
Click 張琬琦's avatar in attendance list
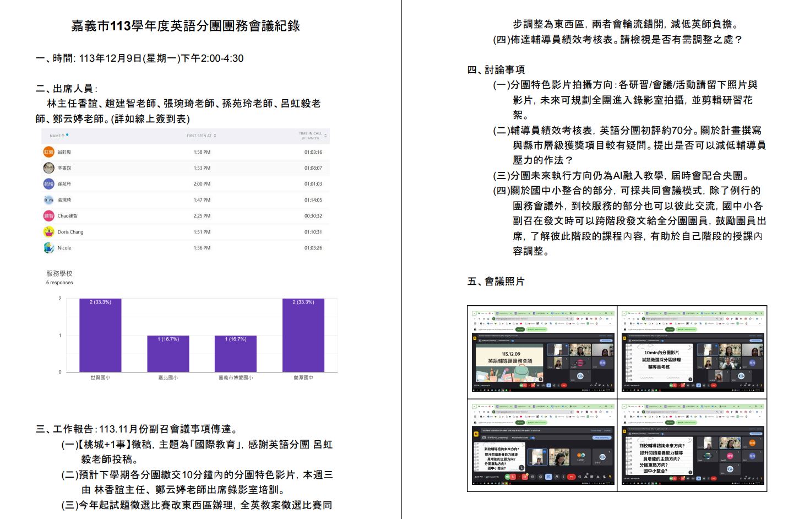pos(49,200)
